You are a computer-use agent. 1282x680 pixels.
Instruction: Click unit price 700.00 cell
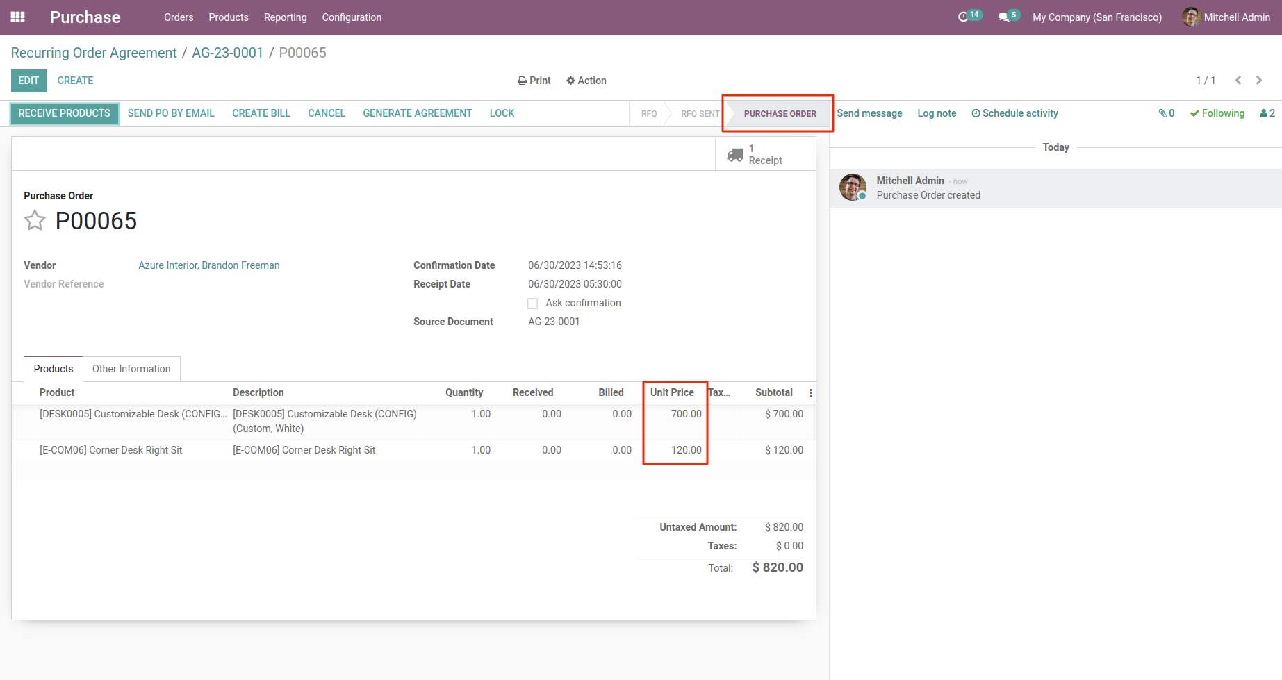coord(687,414)
